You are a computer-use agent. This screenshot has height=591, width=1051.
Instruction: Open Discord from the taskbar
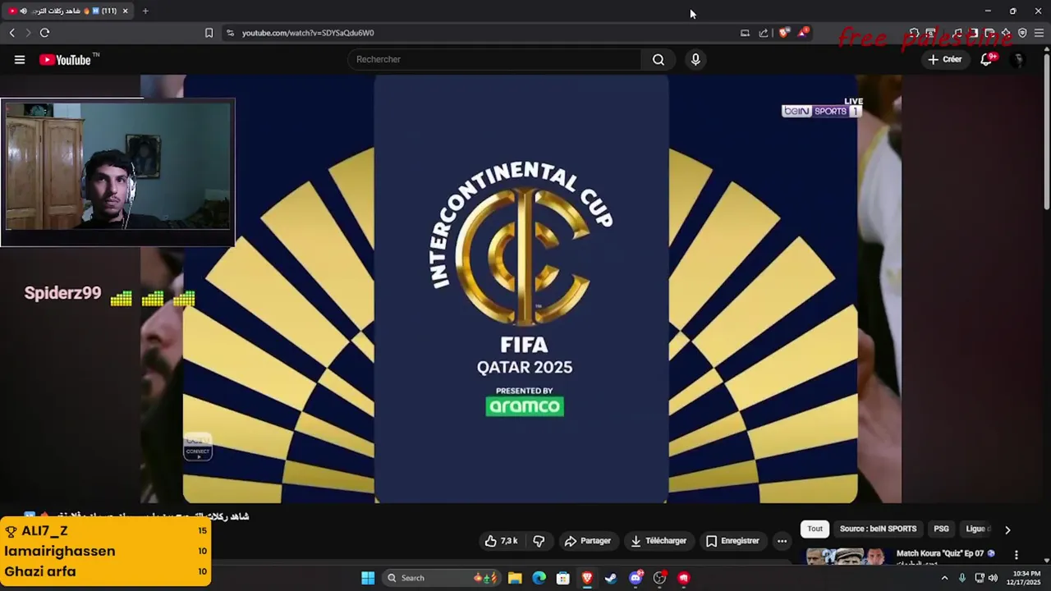pyautogui.click(x=636, y=578)
